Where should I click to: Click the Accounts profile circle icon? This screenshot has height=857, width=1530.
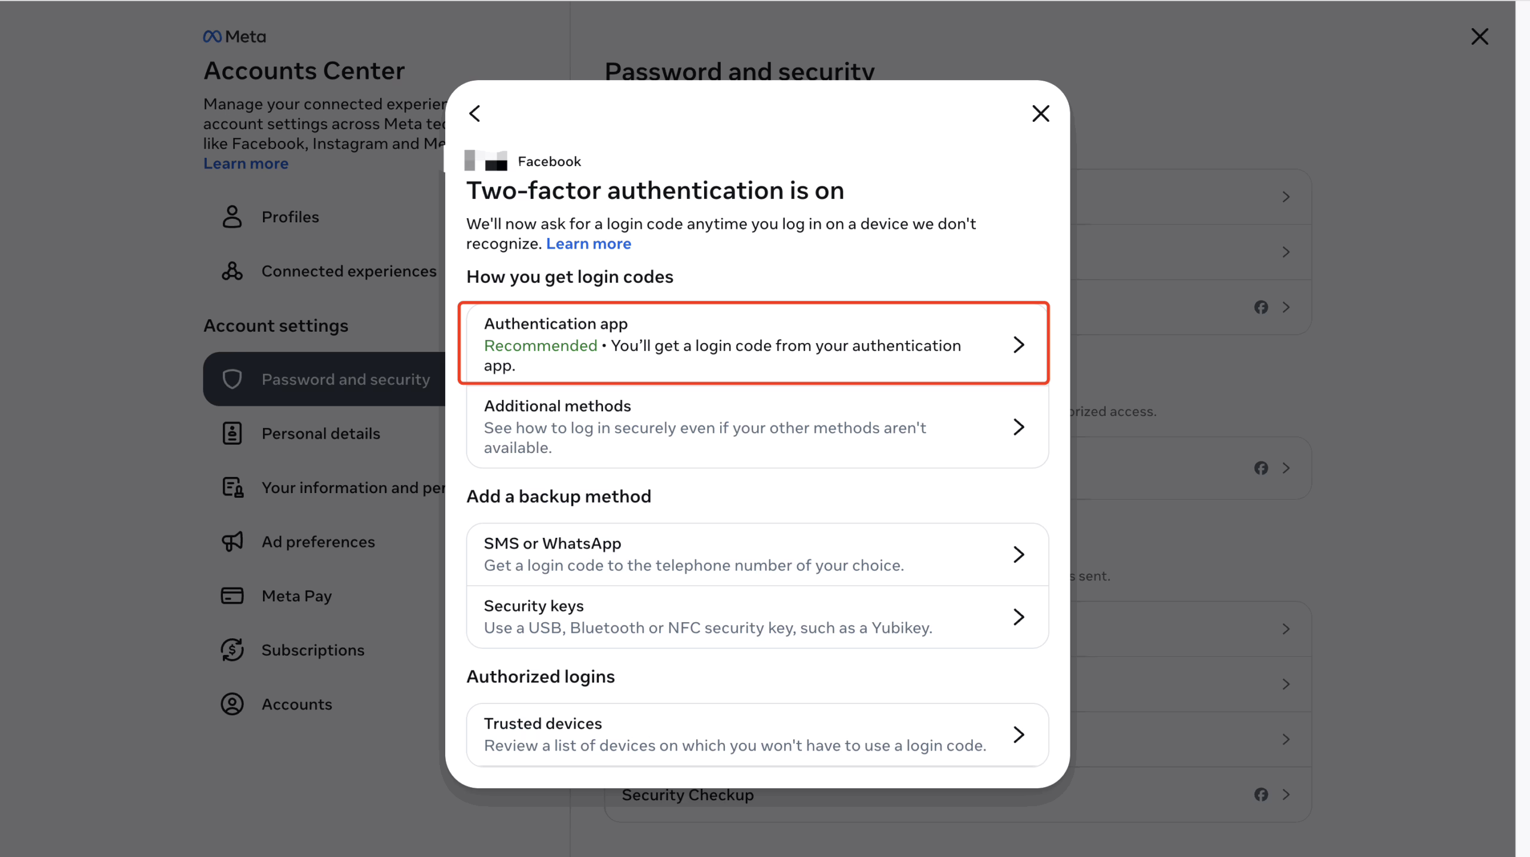(x=232, y=704)
